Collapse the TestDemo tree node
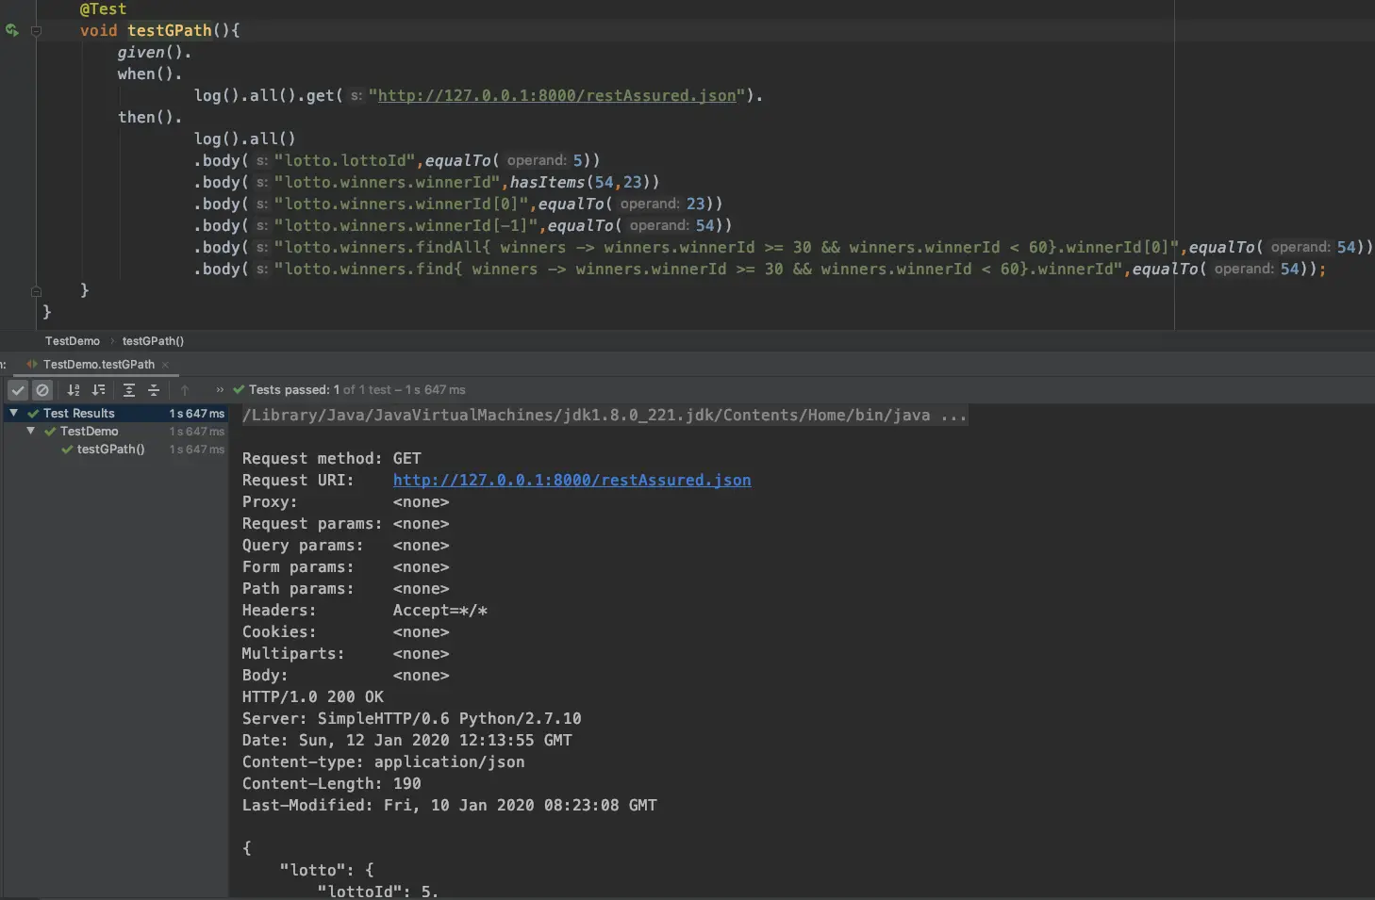This screenshot has height=900, width=1375. tap(30, 431)
